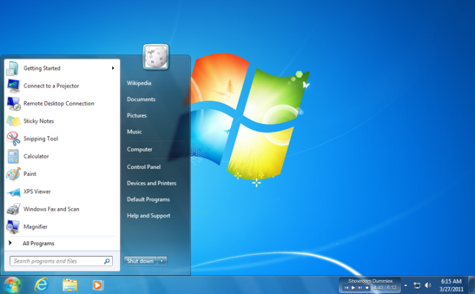Open Snipping Tool from Start menu
The width and height of the screenshot is (475, 294).
(x=40, y=139)
